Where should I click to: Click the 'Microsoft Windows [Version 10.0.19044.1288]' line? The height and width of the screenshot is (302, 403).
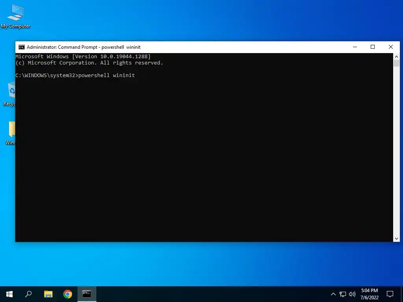[x=83, y=57]
